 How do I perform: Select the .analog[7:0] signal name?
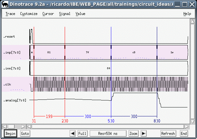(15, 100)
